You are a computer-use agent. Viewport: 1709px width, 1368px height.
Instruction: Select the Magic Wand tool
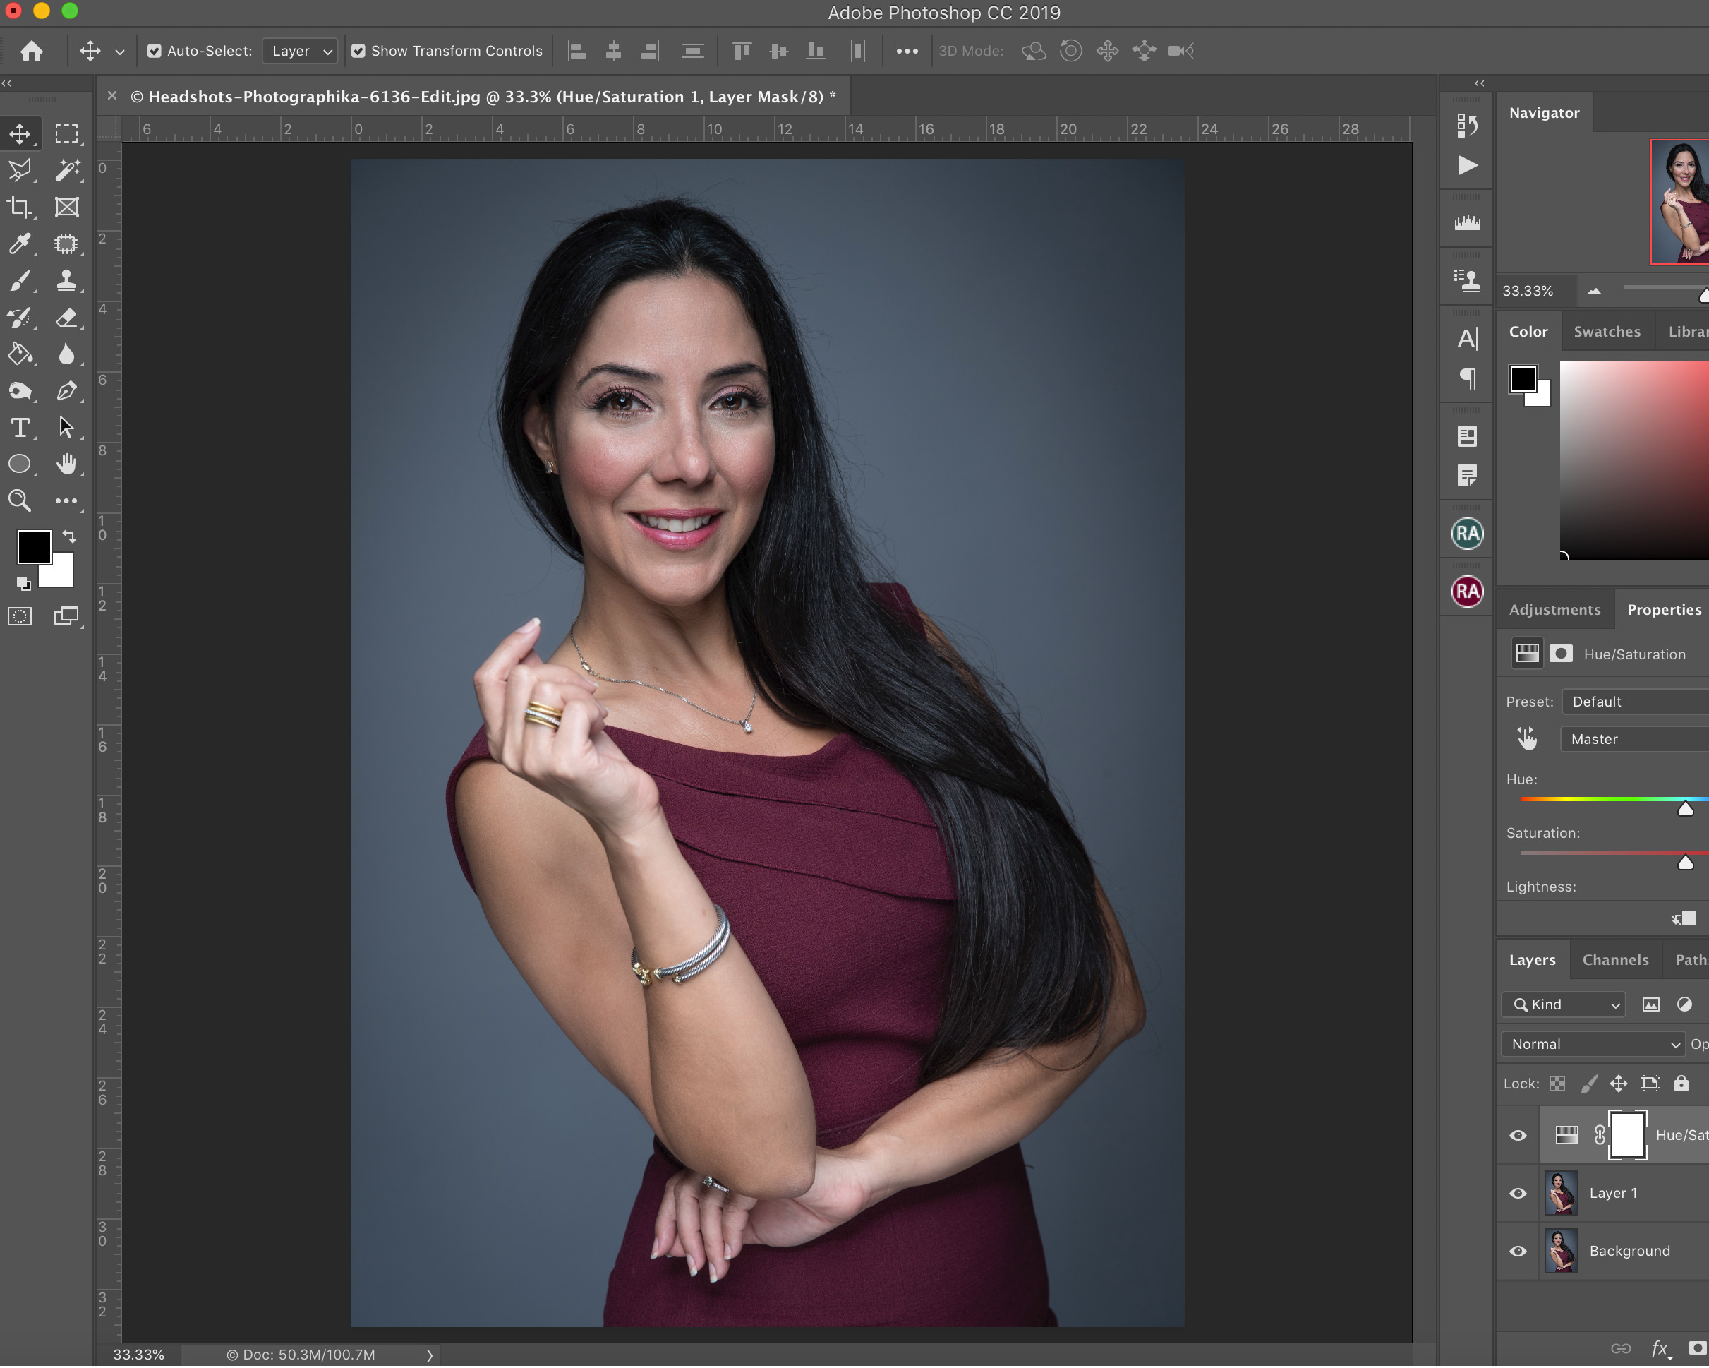pyautogui.click(x=66, y=169)
